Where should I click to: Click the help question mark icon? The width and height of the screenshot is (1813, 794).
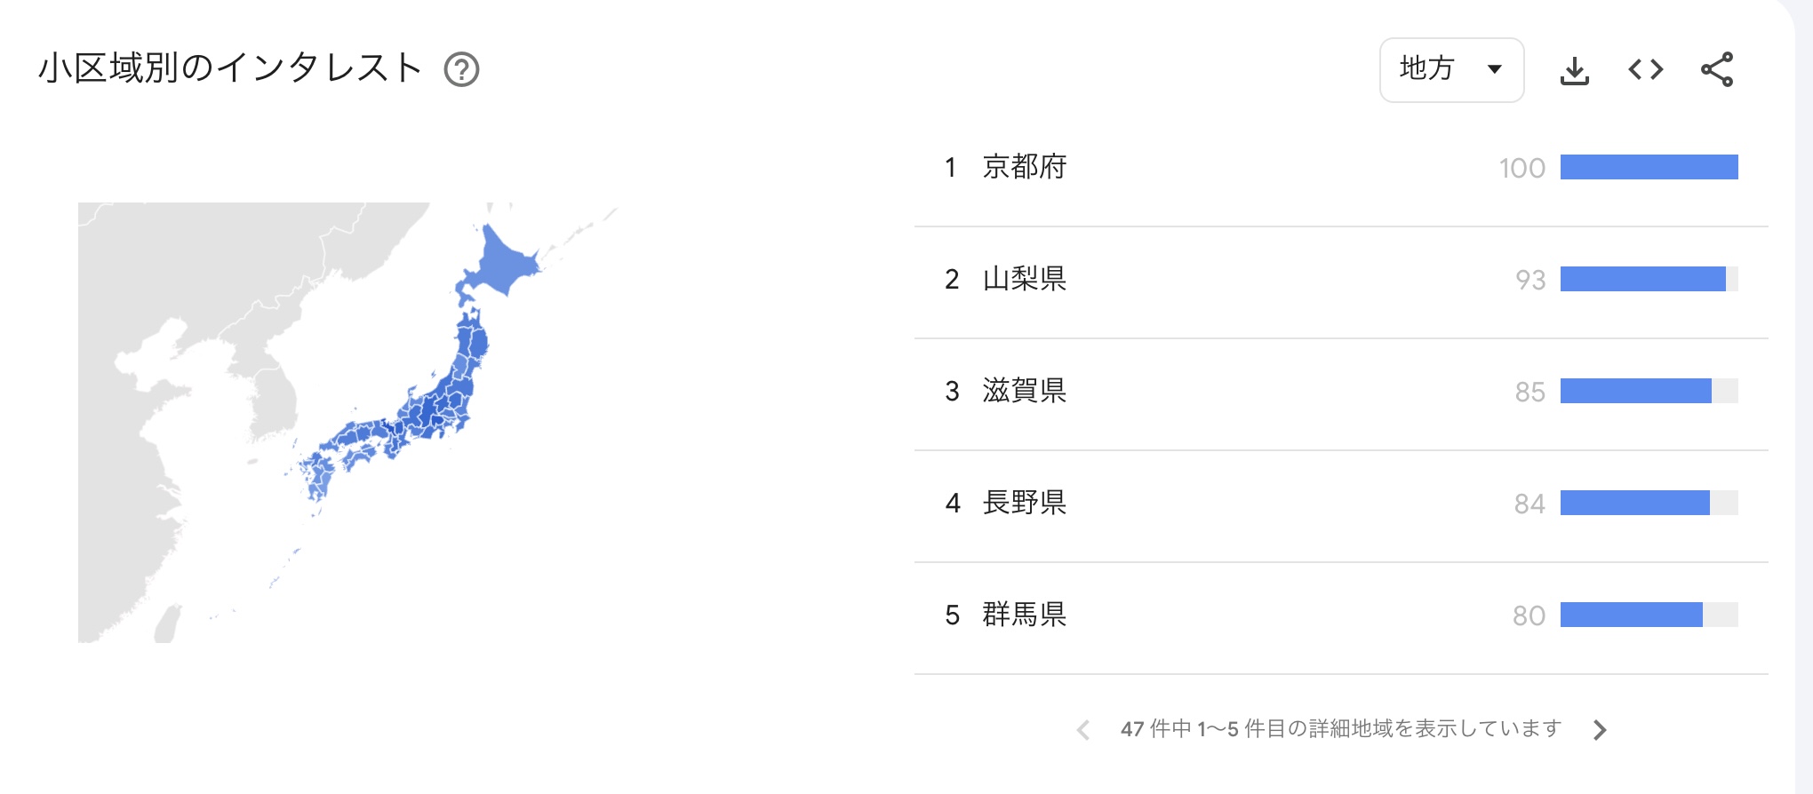pos(461,69)
